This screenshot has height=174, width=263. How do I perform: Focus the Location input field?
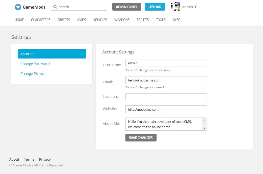(x=166, y=97)
